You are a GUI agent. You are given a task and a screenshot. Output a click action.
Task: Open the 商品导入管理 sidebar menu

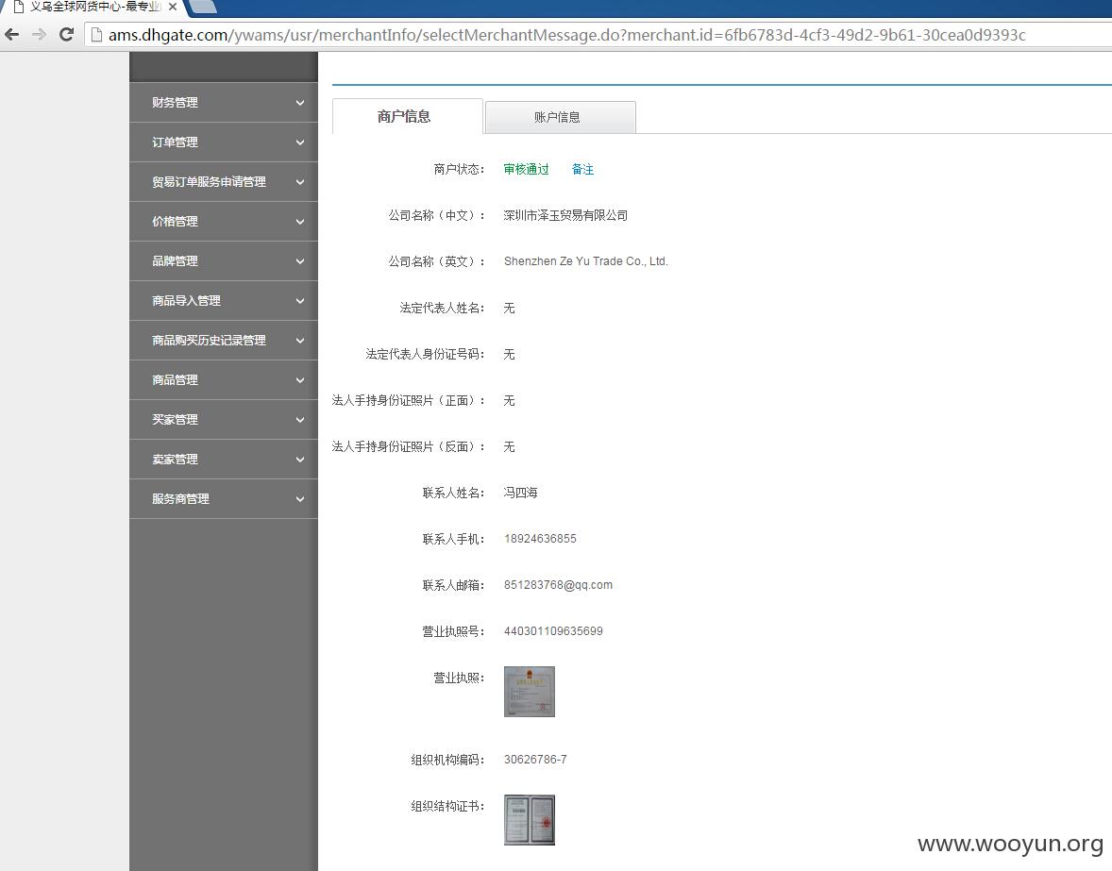[x=224, y=301]
